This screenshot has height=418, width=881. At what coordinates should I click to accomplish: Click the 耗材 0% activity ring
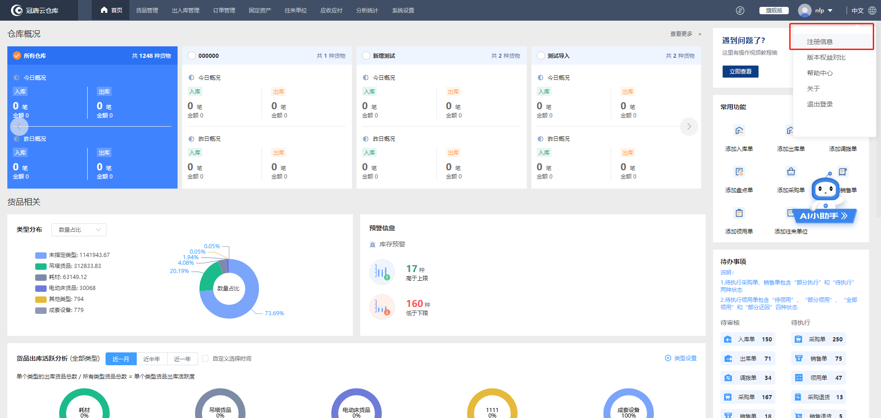(x=84, y=404)
